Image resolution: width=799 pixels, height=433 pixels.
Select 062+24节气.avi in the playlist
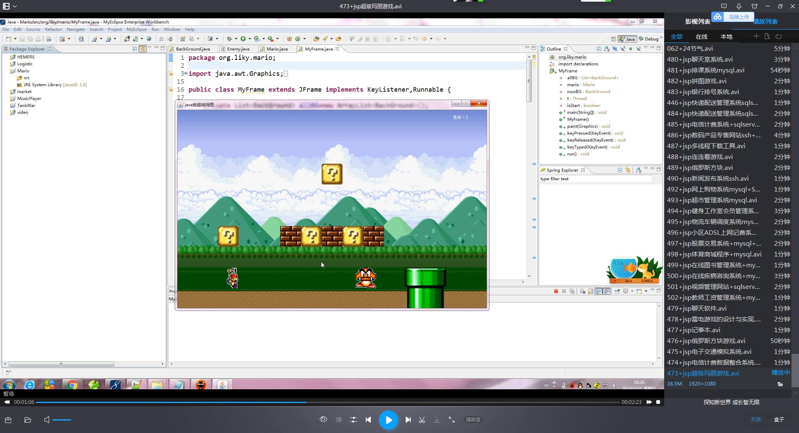coord(728,48)
